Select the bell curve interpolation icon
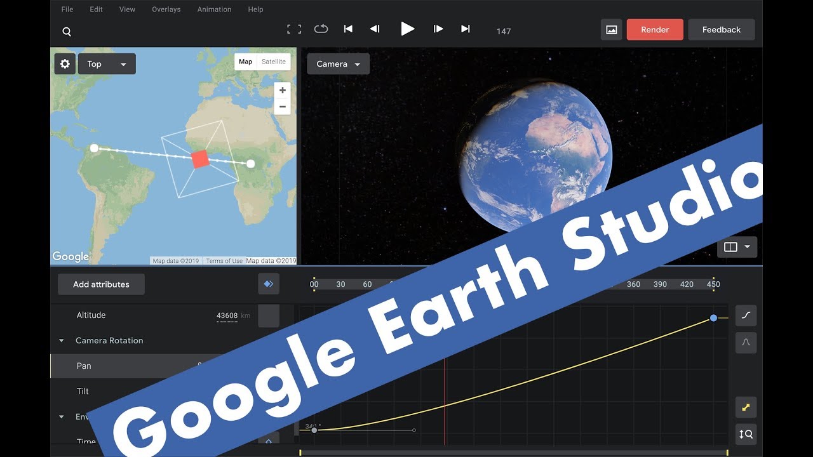The image size is (813, 457). pyautogui.click(x=746, y=343)
